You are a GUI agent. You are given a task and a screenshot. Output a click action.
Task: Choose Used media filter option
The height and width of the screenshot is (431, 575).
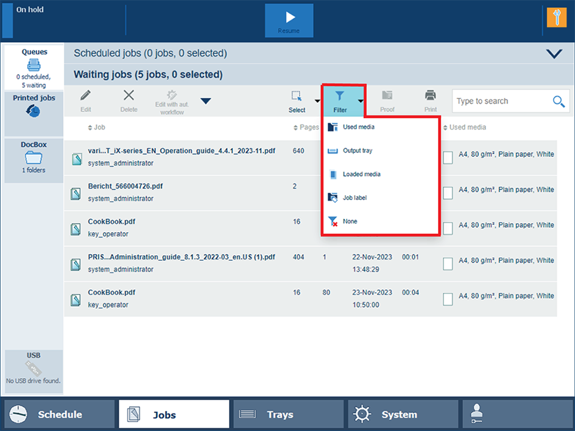point(358,127)
